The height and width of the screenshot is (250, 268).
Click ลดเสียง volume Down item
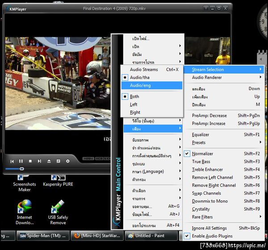click(x=224, y=89)
